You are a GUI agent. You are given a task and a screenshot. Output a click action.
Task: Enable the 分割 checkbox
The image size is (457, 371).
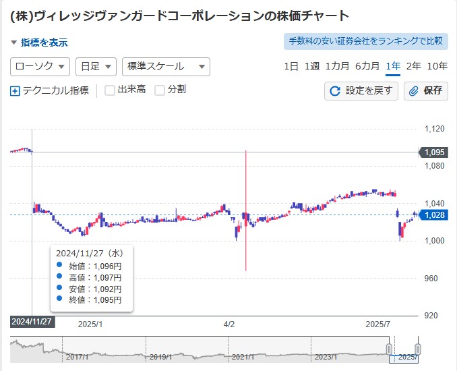click(x=160, y=90)
